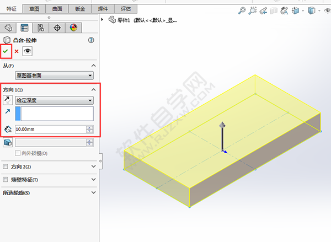This screenshot has width=331, height=242.
Task: Click the direction of extrusion selection box
Action: [54, 114]
